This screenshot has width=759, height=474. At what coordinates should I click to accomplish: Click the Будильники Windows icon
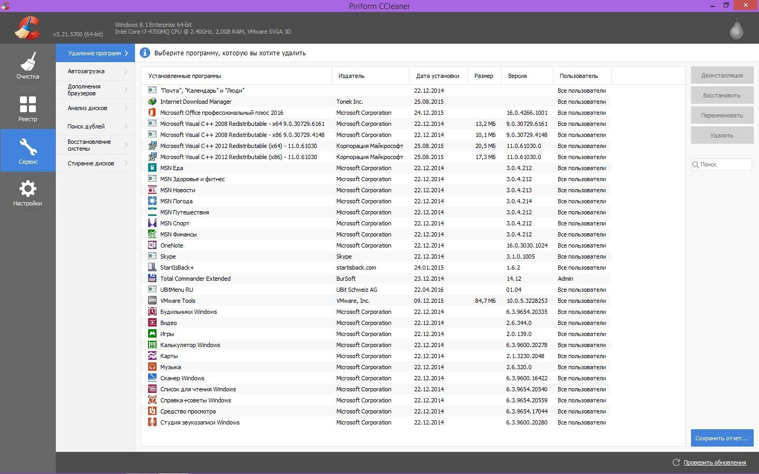pyautogui.click(x=152, y=312)
